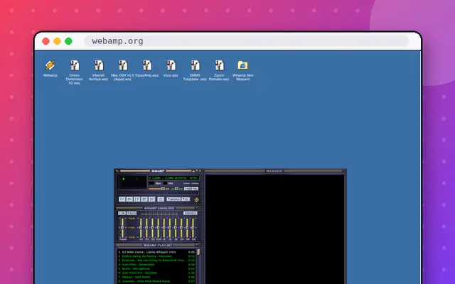Click the red close browser window button
455x284 pixels.
45,41
